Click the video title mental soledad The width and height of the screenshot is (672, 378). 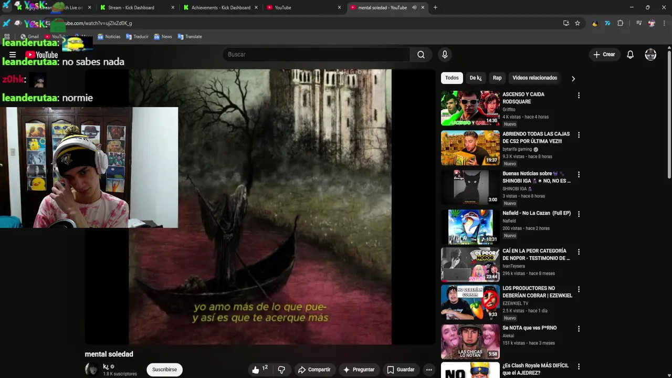coord(109,354)
